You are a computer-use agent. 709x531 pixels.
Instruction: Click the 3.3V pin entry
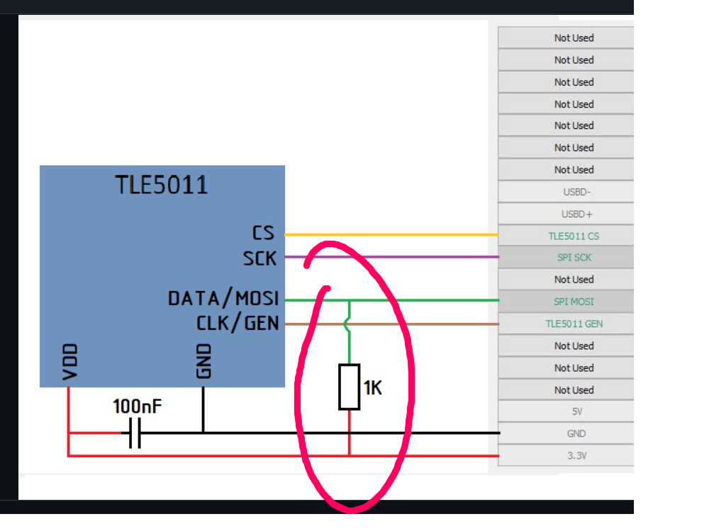(x=566, y=455)
